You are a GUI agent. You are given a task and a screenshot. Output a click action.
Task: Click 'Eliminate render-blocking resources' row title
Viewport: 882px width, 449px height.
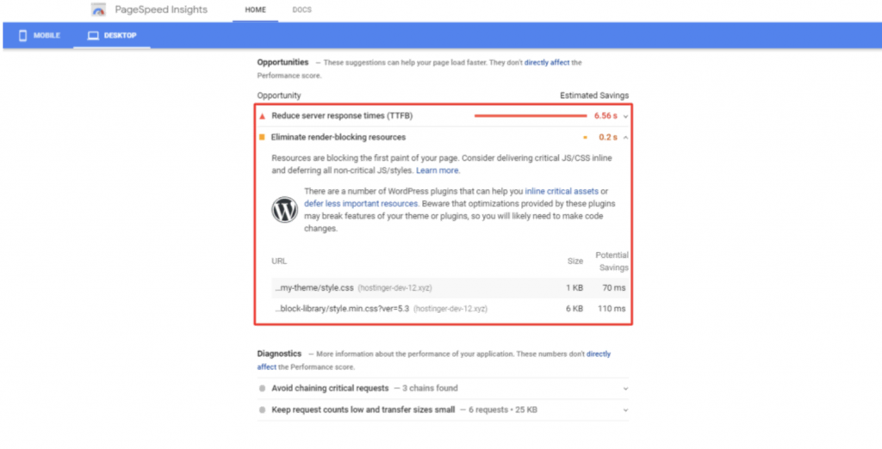click(338, 137)
